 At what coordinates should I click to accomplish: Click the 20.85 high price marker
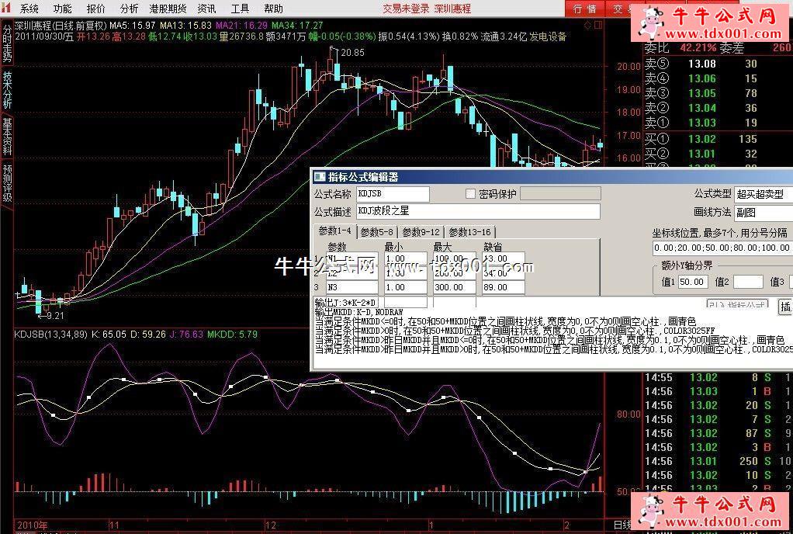pos(352,53)
